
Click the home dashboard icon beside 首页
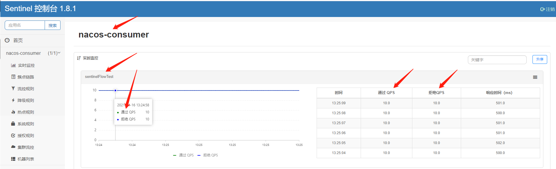tap(7, 40)
